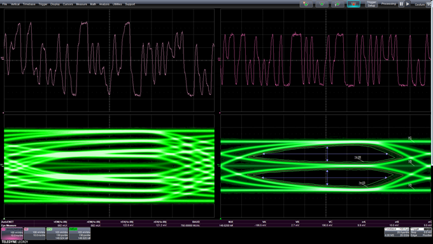
Task: Select the pink highlighted first trace descriptor box
Action: (x=12, y=234)
